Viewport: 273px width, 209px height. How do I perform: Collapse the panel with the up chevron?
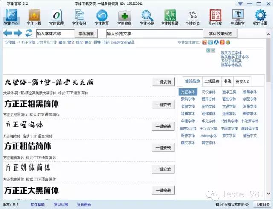coord(268,35)
